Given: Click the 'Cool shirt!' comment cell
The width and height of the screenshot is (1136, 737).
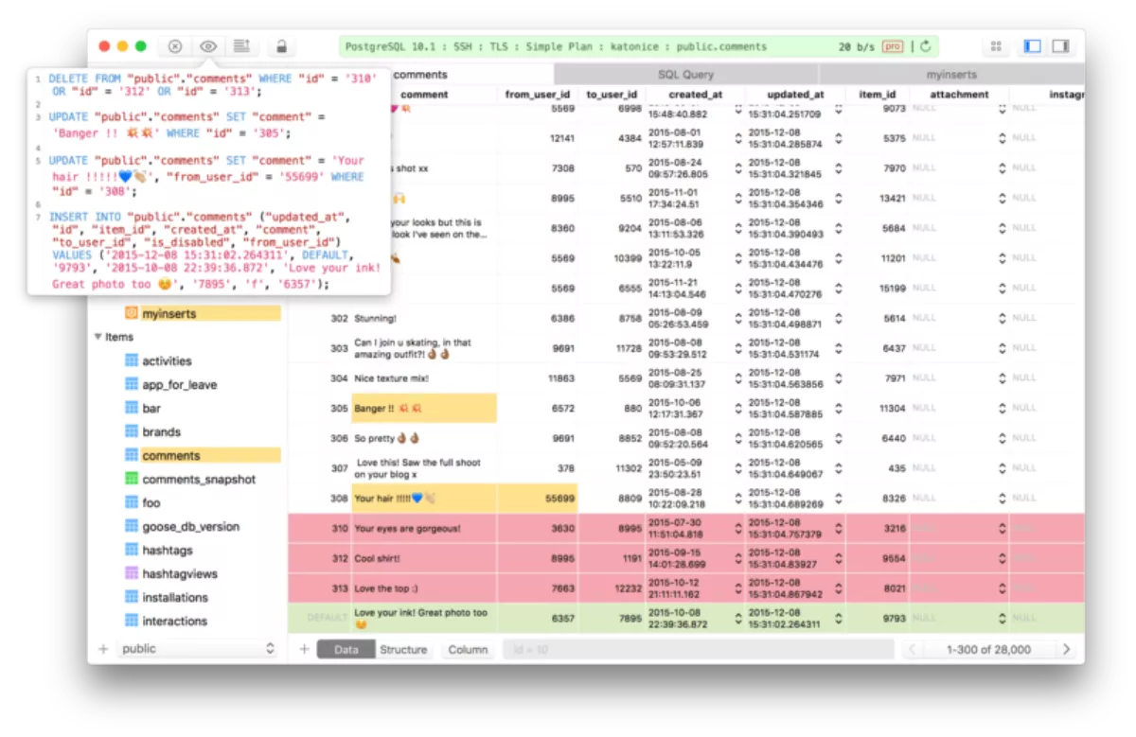Looking at the screenshot, I should pyautogui.click(x=424, y=558).
